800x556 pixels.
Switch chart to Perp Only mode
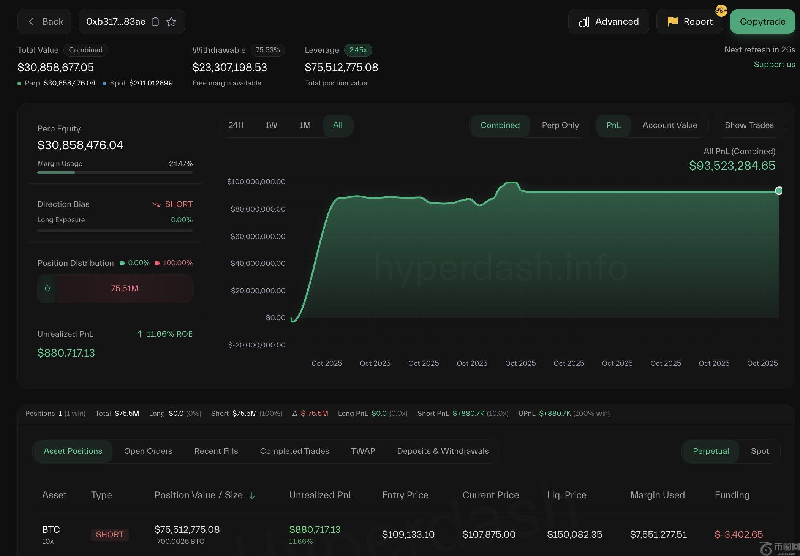click(x=560, y=125)
